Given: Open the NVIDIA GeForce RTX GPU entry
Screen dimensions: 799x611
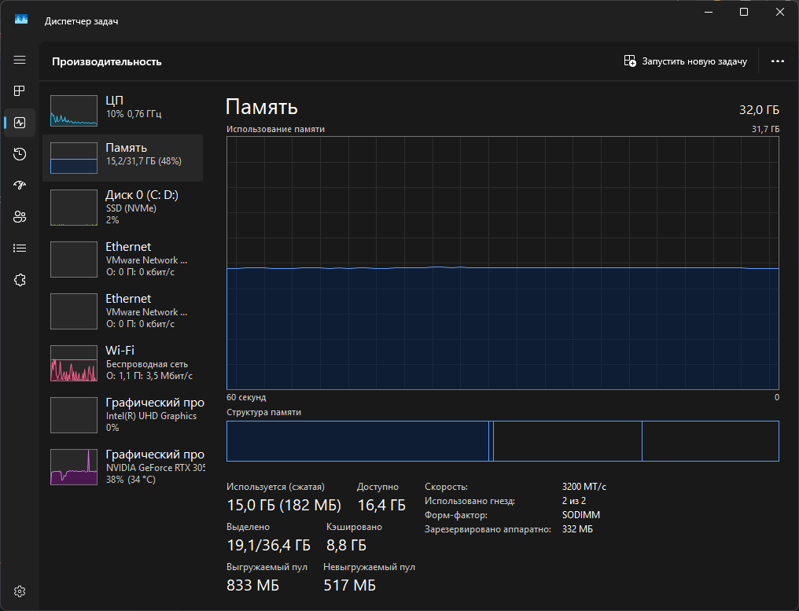Looking at the screenshot, I should tap(123, 466).
